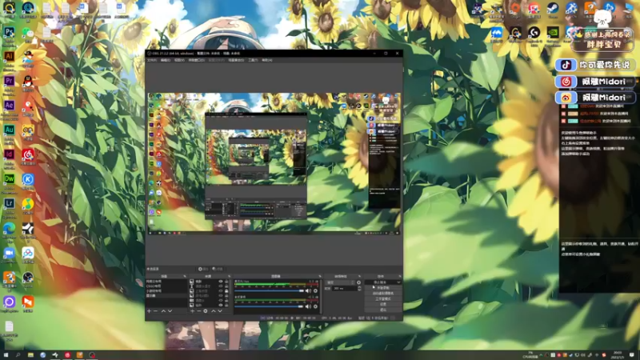Open the 帮助 Help menu in OBS
The width and height of the screenshot is (640, 360).
(266, 60)
